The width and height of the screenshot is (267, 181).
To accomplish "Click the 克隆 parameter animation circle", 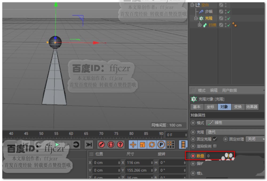I will [193, 132].
